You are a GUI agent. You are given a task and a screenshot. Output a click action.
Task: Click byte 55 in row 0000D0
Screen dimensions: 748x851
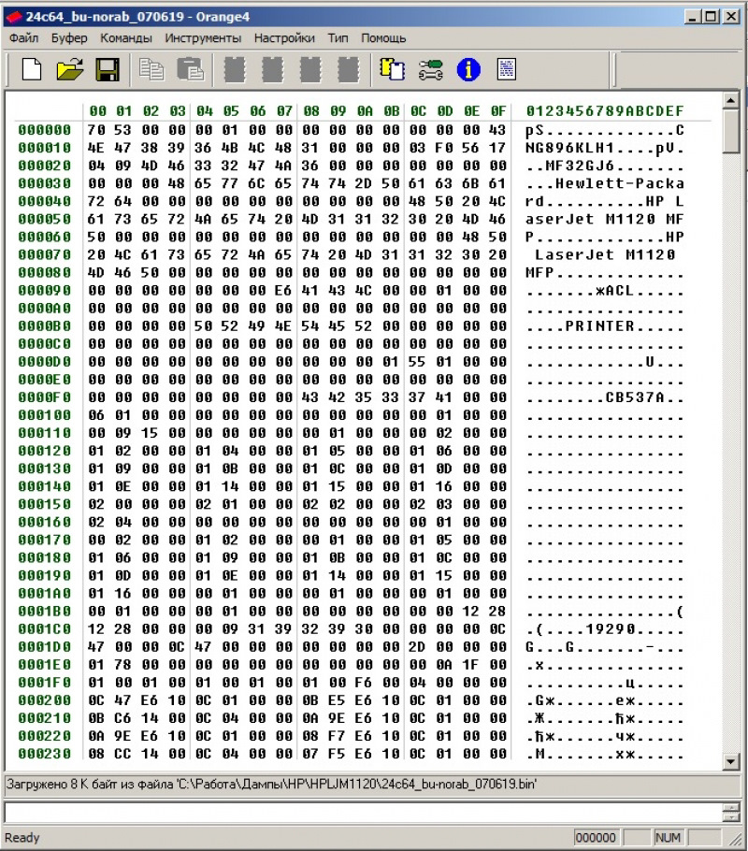click(417, 362)
